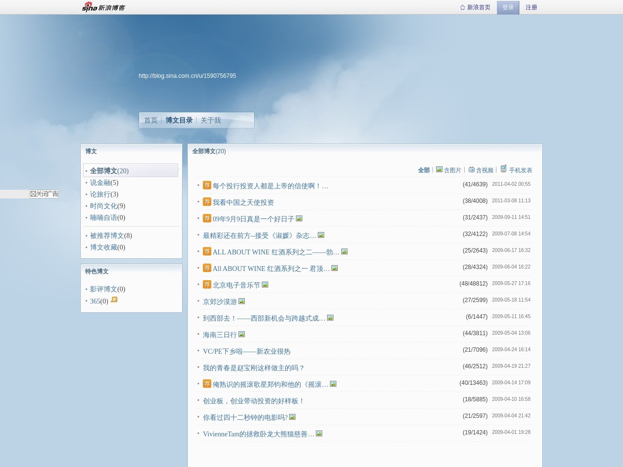Click the 荐 badge on the first post
Screen dimensions: 623x467
[206, 185]
